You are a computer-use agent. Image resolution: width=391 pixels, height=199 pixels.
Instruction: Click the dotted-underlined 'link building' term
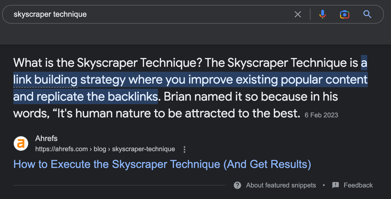pyautogui.click(x=45, y=80)
